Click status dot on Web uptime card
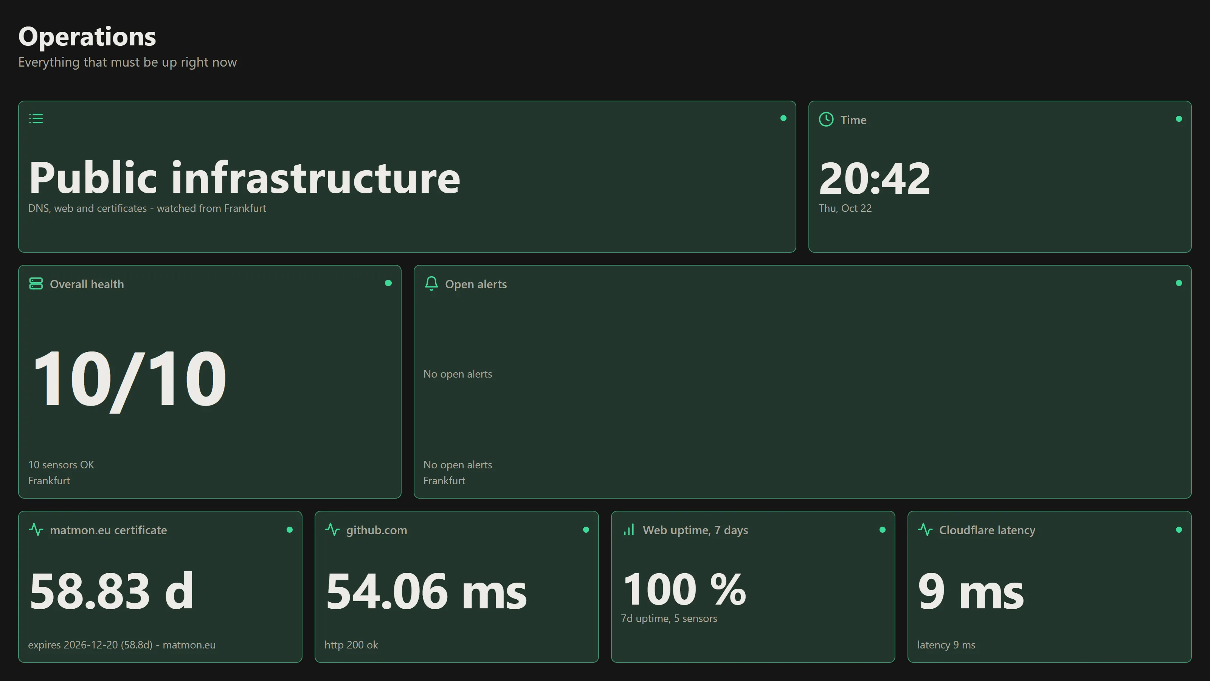1210x681 pixels. (x=882, y=530)
